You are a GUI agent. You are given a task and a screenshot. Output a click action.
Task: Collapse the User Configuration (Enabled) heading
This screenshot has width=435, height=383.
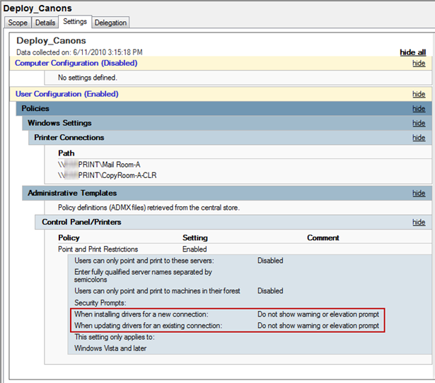pyautogui.click(x=66, y=94)
